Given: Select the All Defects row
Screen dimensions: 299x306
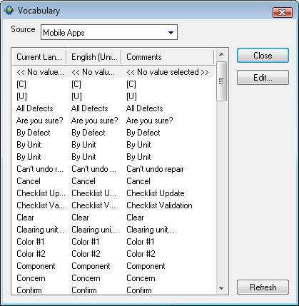Looking at the screenshot, I should tap(115, 108).
